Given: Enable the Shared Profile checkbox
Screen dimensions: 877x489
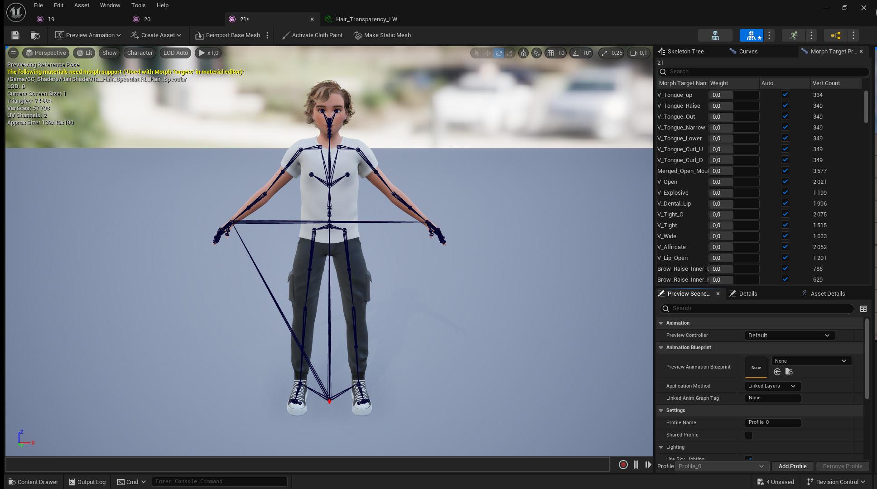Looking at the screenshot, I should coord(749,435).
